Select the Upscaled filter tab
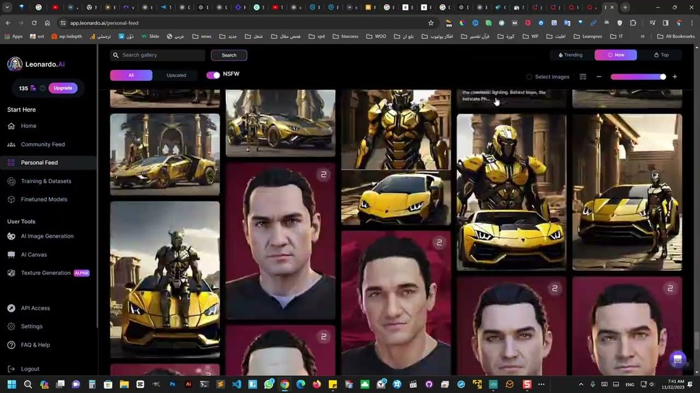The height and width of the screenshot is (393, 700). tap(176, 75)
